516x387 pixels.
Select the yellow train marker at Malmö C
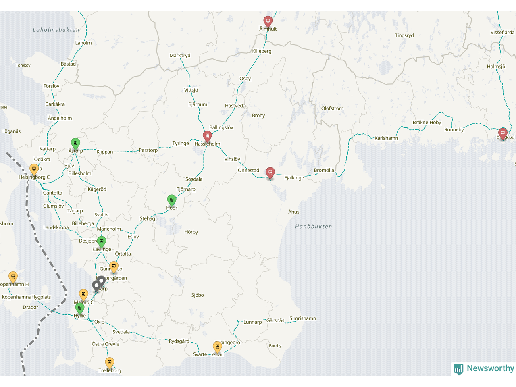83,295
